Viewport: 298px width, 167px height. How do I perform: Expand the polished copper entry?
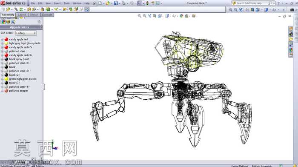2,91
